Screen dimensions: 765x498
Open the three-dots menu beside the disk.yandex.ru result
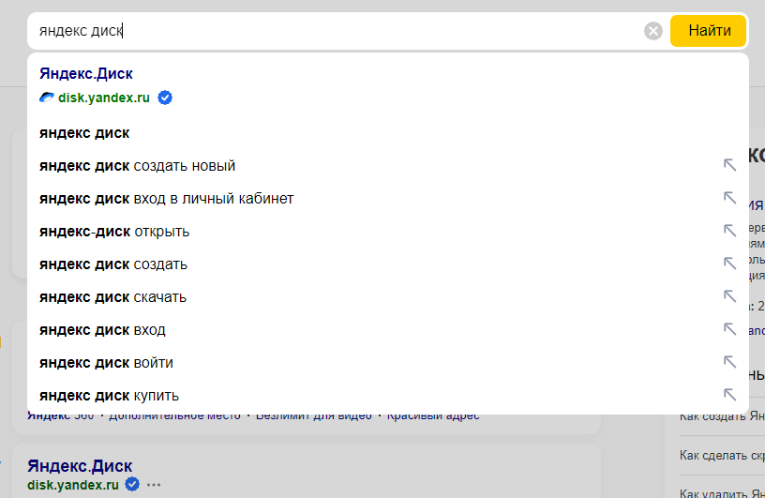tap(154, 485)
